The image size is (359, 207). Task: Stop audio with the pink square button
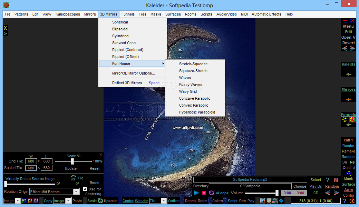coord(204,193)
